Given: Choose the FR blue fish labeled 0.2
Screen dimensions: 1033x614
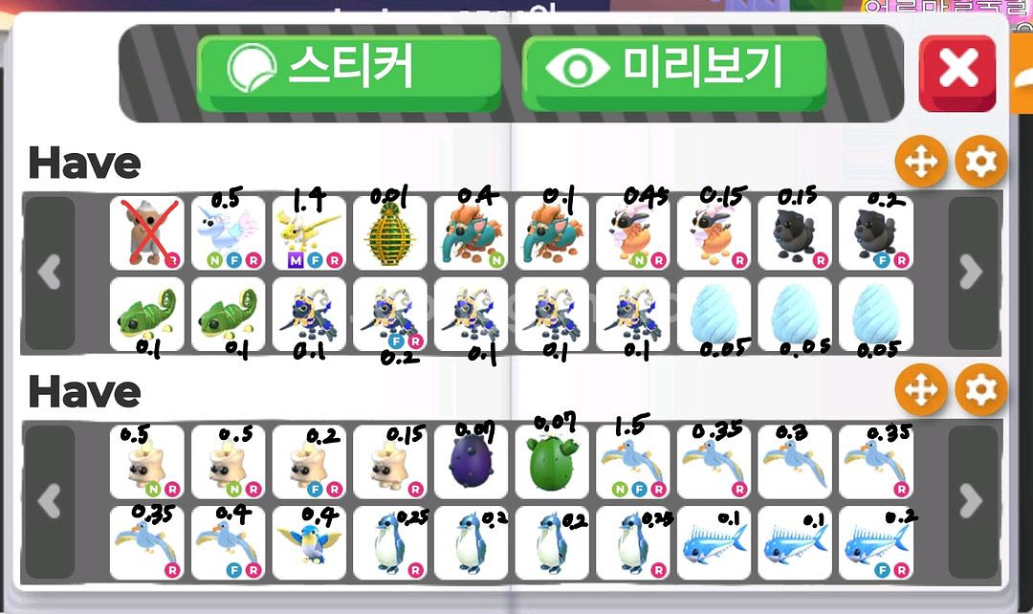Looking at the screenshot, I should [x=876, y=543].
